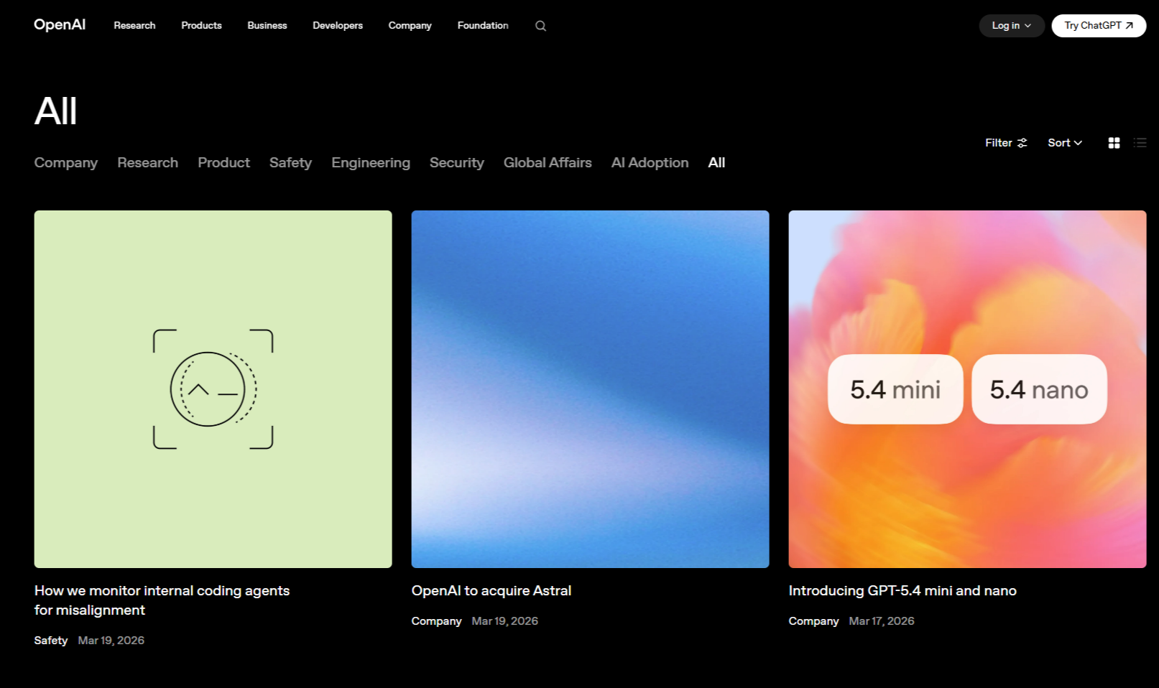Image resolution: width=1159 pixels, height=688 pixels.
Task: Open the Research navigation menu
Action: [x=134, y=26]
